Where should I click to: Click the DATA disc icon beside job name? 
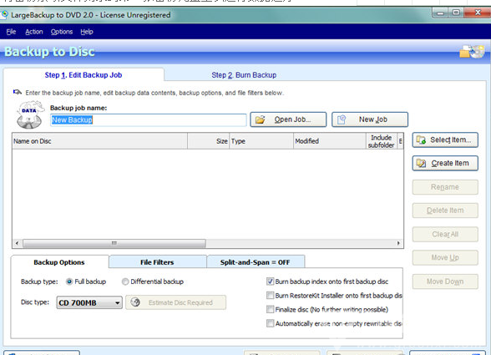tap(30, 114)
